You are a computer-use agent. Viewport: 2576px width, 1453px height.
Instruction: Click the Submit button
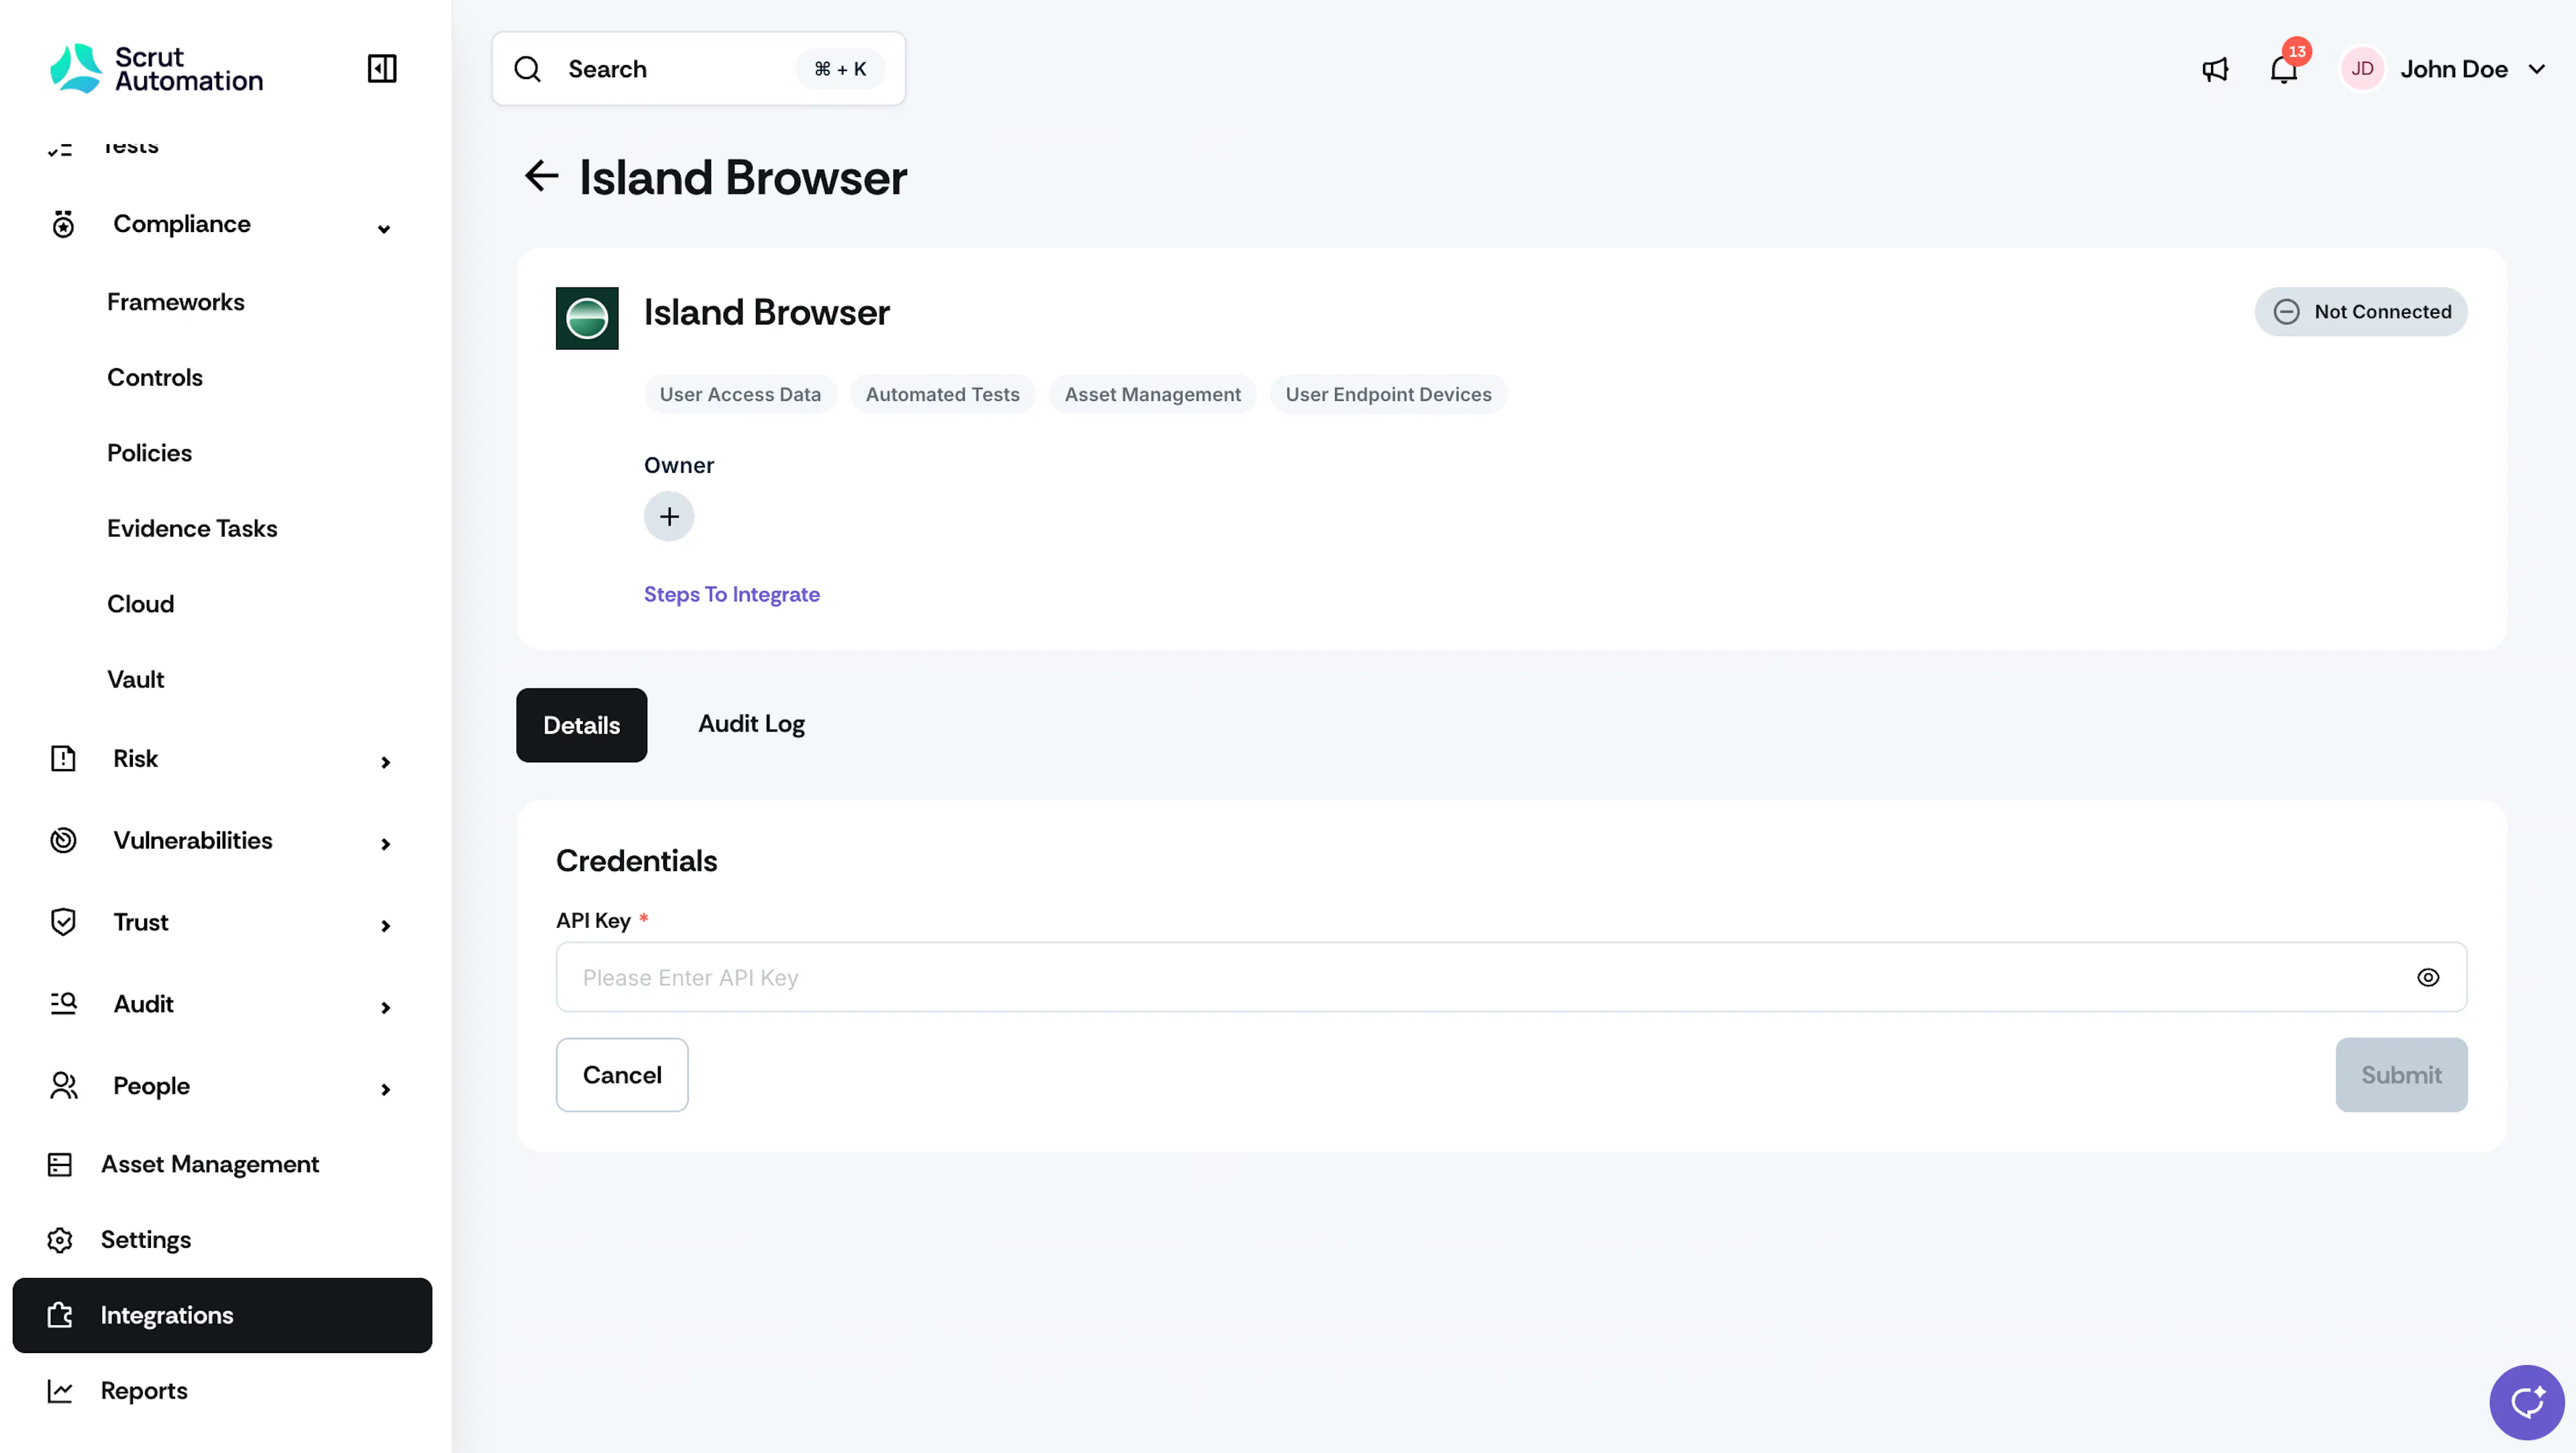(x=2401, y=1076)
